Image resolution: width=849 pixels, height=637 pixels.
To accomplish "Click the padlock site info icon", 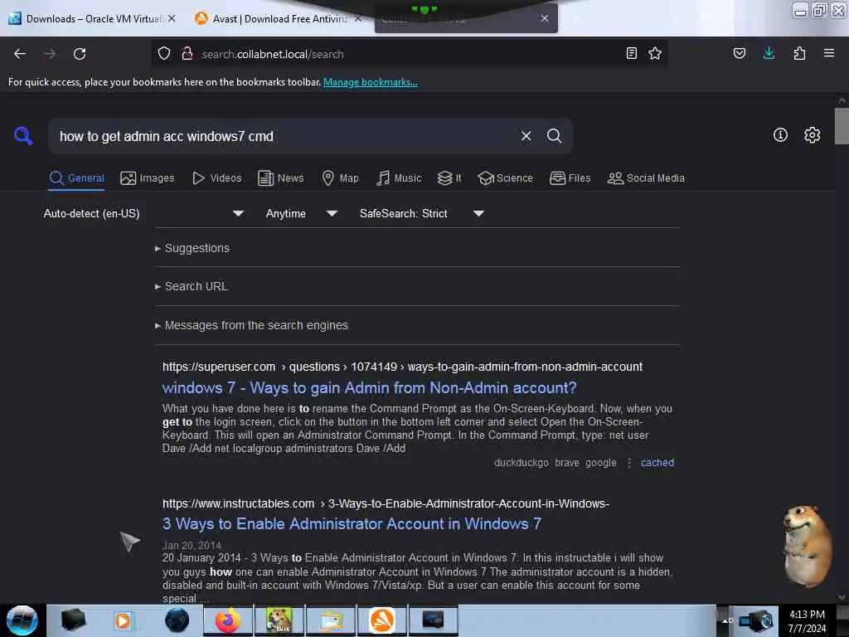I will 187,54.
